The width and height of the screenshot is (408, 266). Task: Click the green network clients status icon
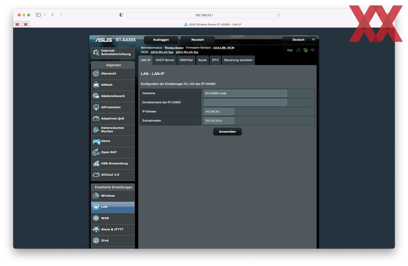(x=305, y=50)
